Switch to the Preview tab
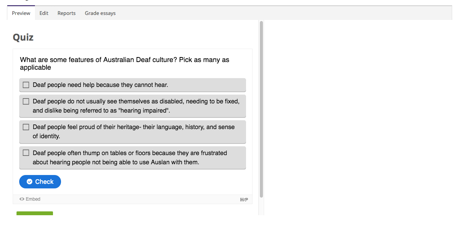The height and width of the screenshot is (229, 461). [21, 13]
